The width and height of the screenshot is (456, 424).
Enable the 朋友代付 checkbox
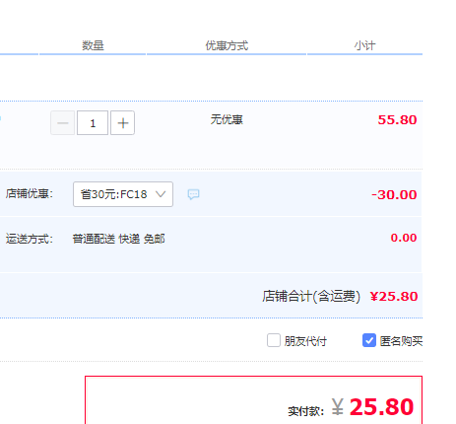(274, 340)
